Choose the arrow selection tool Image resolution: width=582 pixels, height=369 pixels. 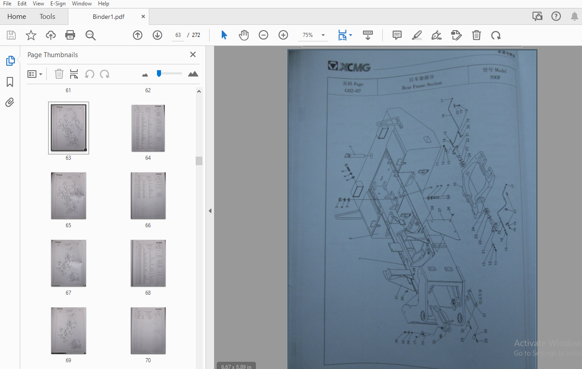tap(224, 35)
